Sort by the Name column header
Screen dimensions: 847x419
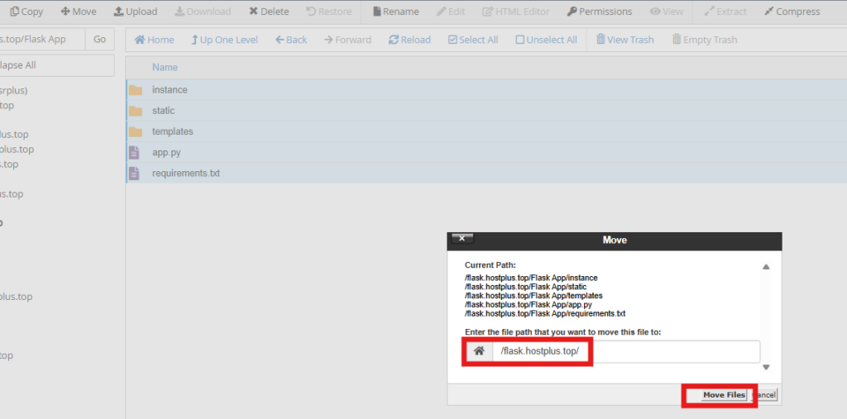click(x=165, y=68)
